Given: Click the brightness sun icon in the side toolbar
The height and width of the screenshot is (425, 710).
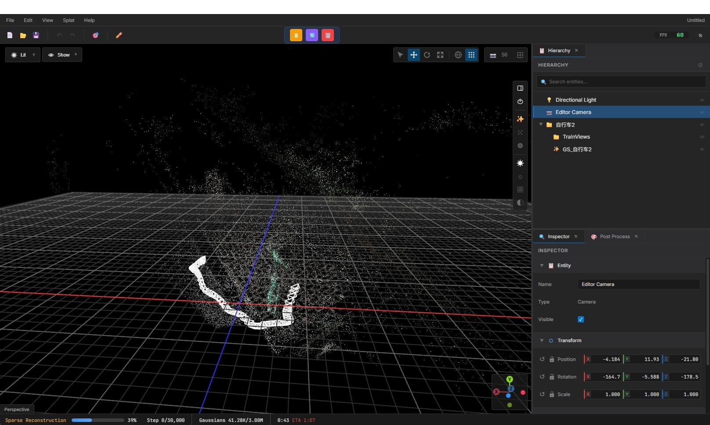Looking at the screenshot, I should coord(520,163).
